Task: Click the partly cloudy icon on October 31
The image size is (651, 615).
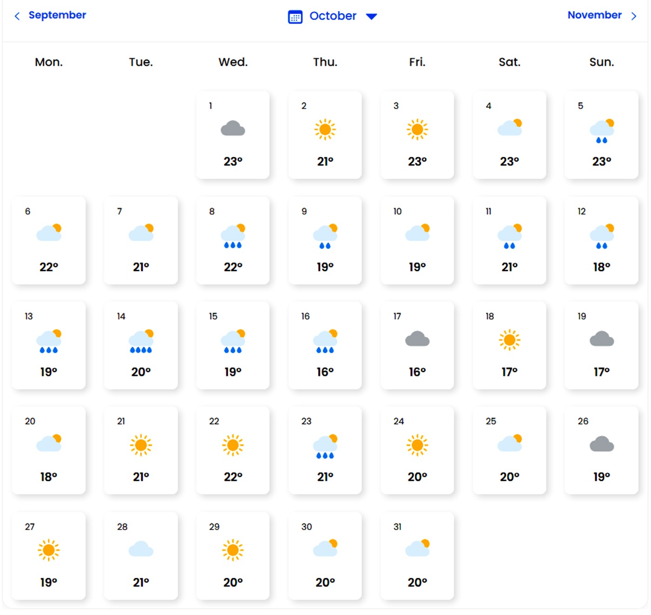Action: point(417,548)
